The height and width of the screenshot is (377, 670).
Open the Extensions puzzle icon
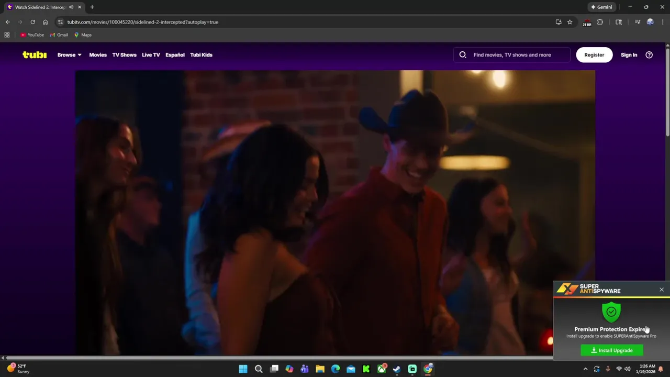click(600, 22)
